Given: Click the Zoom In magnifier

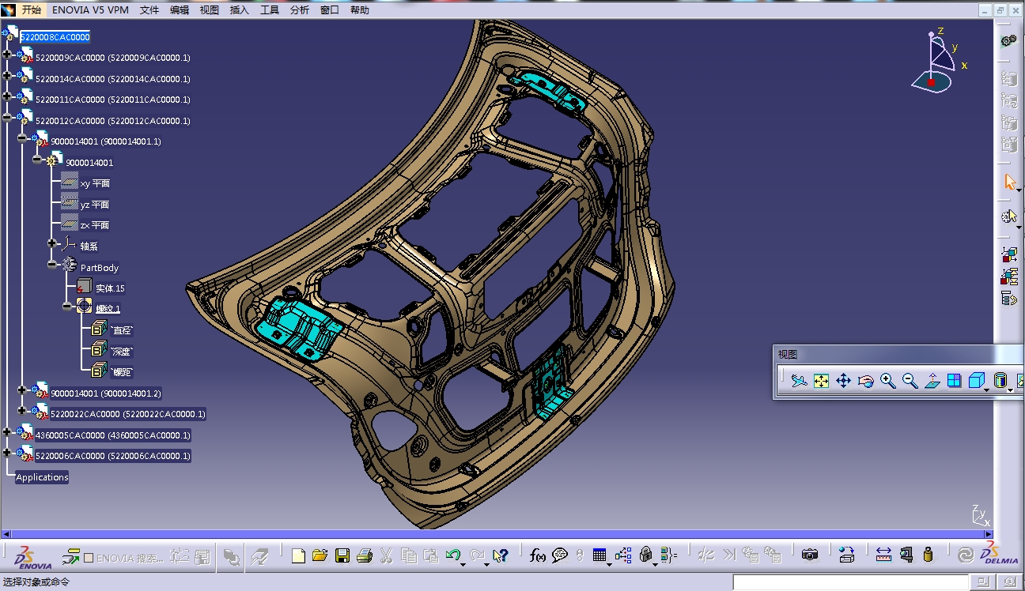Looking at the screenshot, I should pyautogui.click(x=887, y=381).
